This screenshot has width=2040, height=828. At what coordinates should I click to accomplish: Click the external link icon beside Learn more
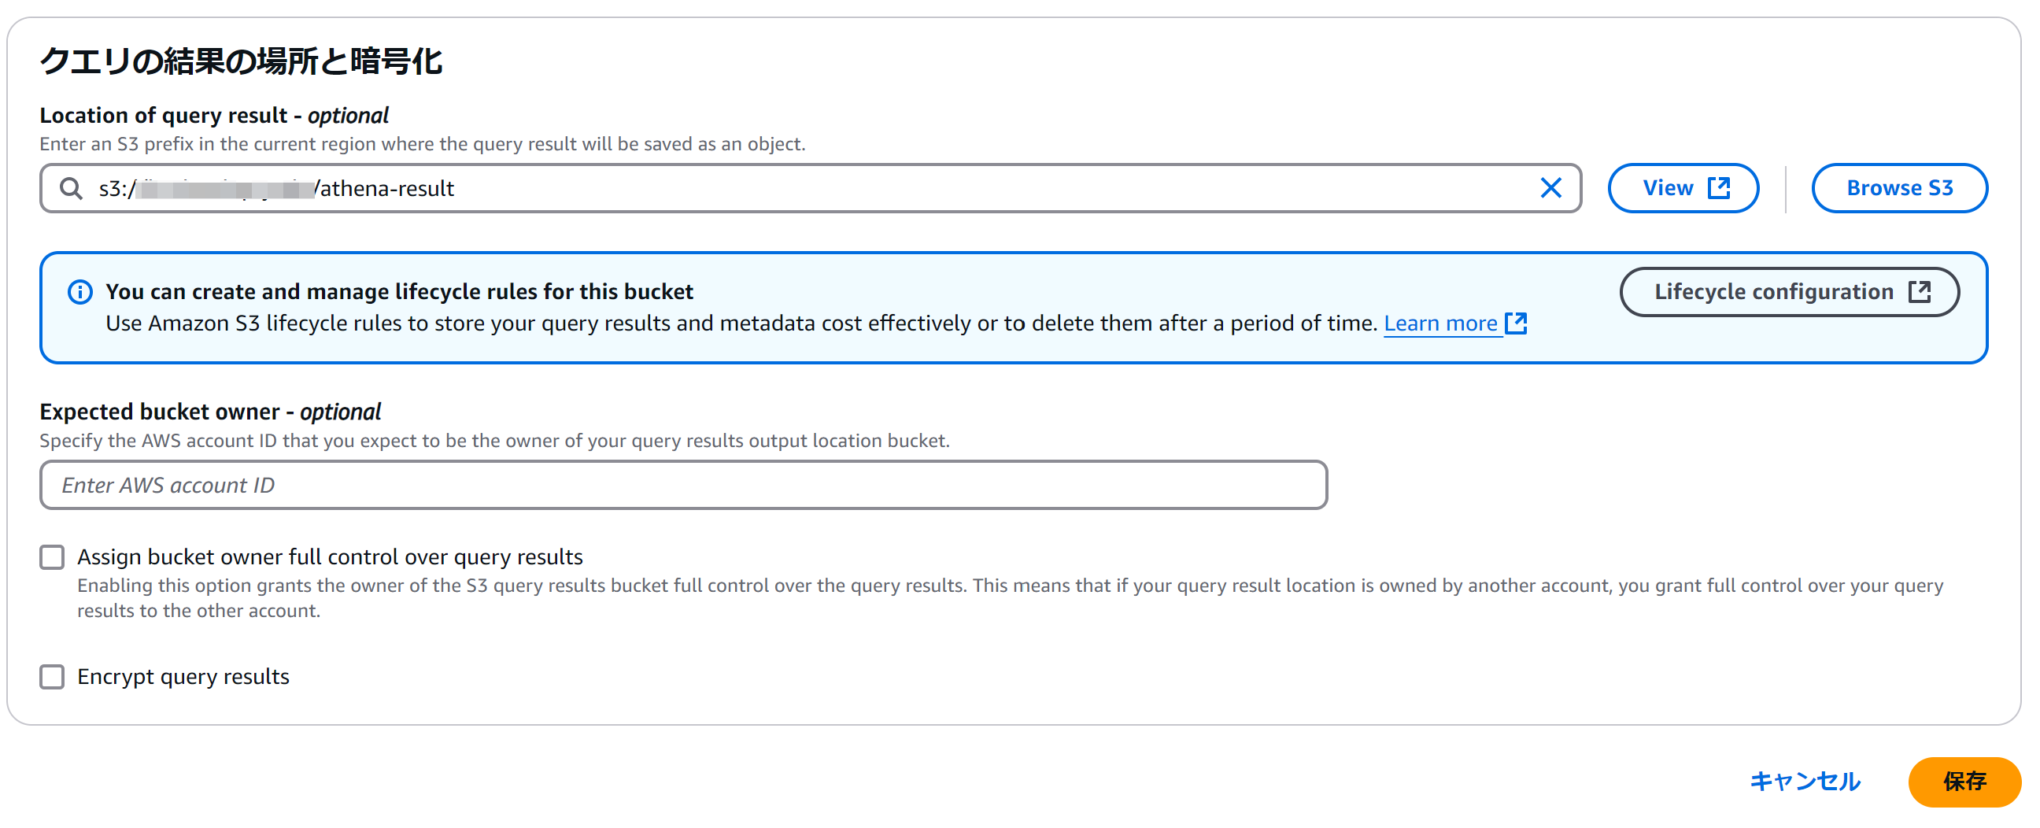tap(1515, 323)
